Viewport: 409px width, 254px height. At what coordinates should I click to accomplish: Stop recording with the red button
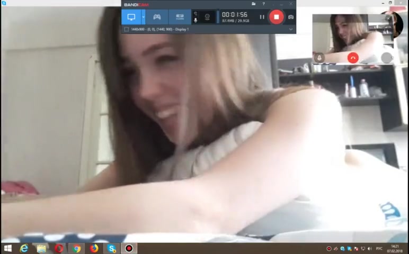click(276, 17)
